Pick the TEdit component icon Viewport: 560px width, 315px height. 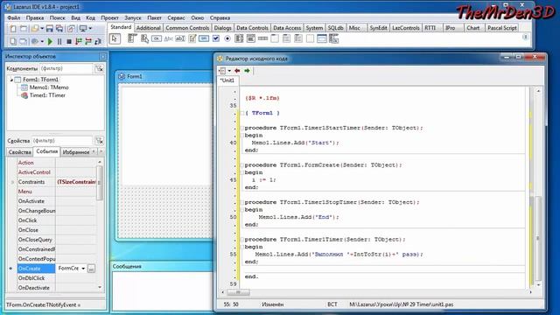tap(180, 38)
